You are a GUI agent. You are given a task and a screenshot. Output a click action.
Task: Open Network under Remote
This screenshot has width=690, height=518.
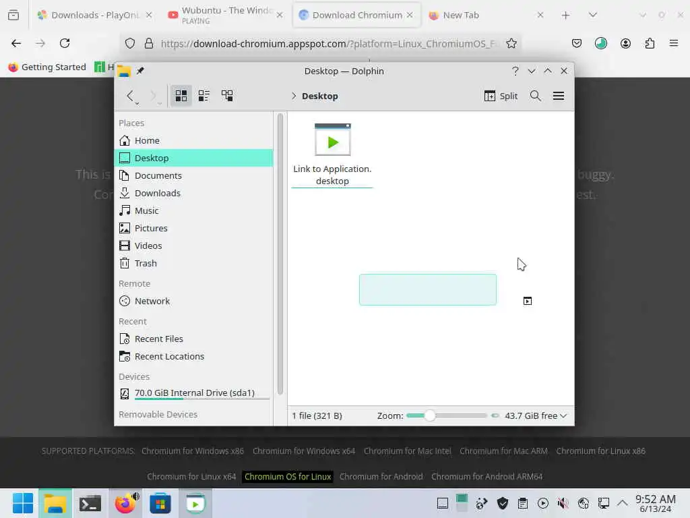[193, 301]
